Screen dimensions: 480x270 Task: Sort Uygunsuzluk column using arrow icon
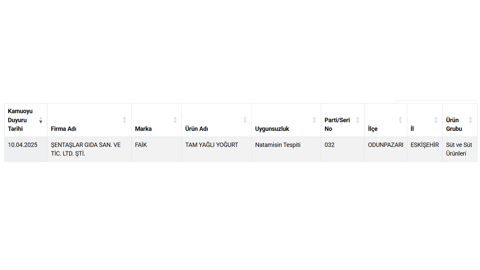click(314, 120)
